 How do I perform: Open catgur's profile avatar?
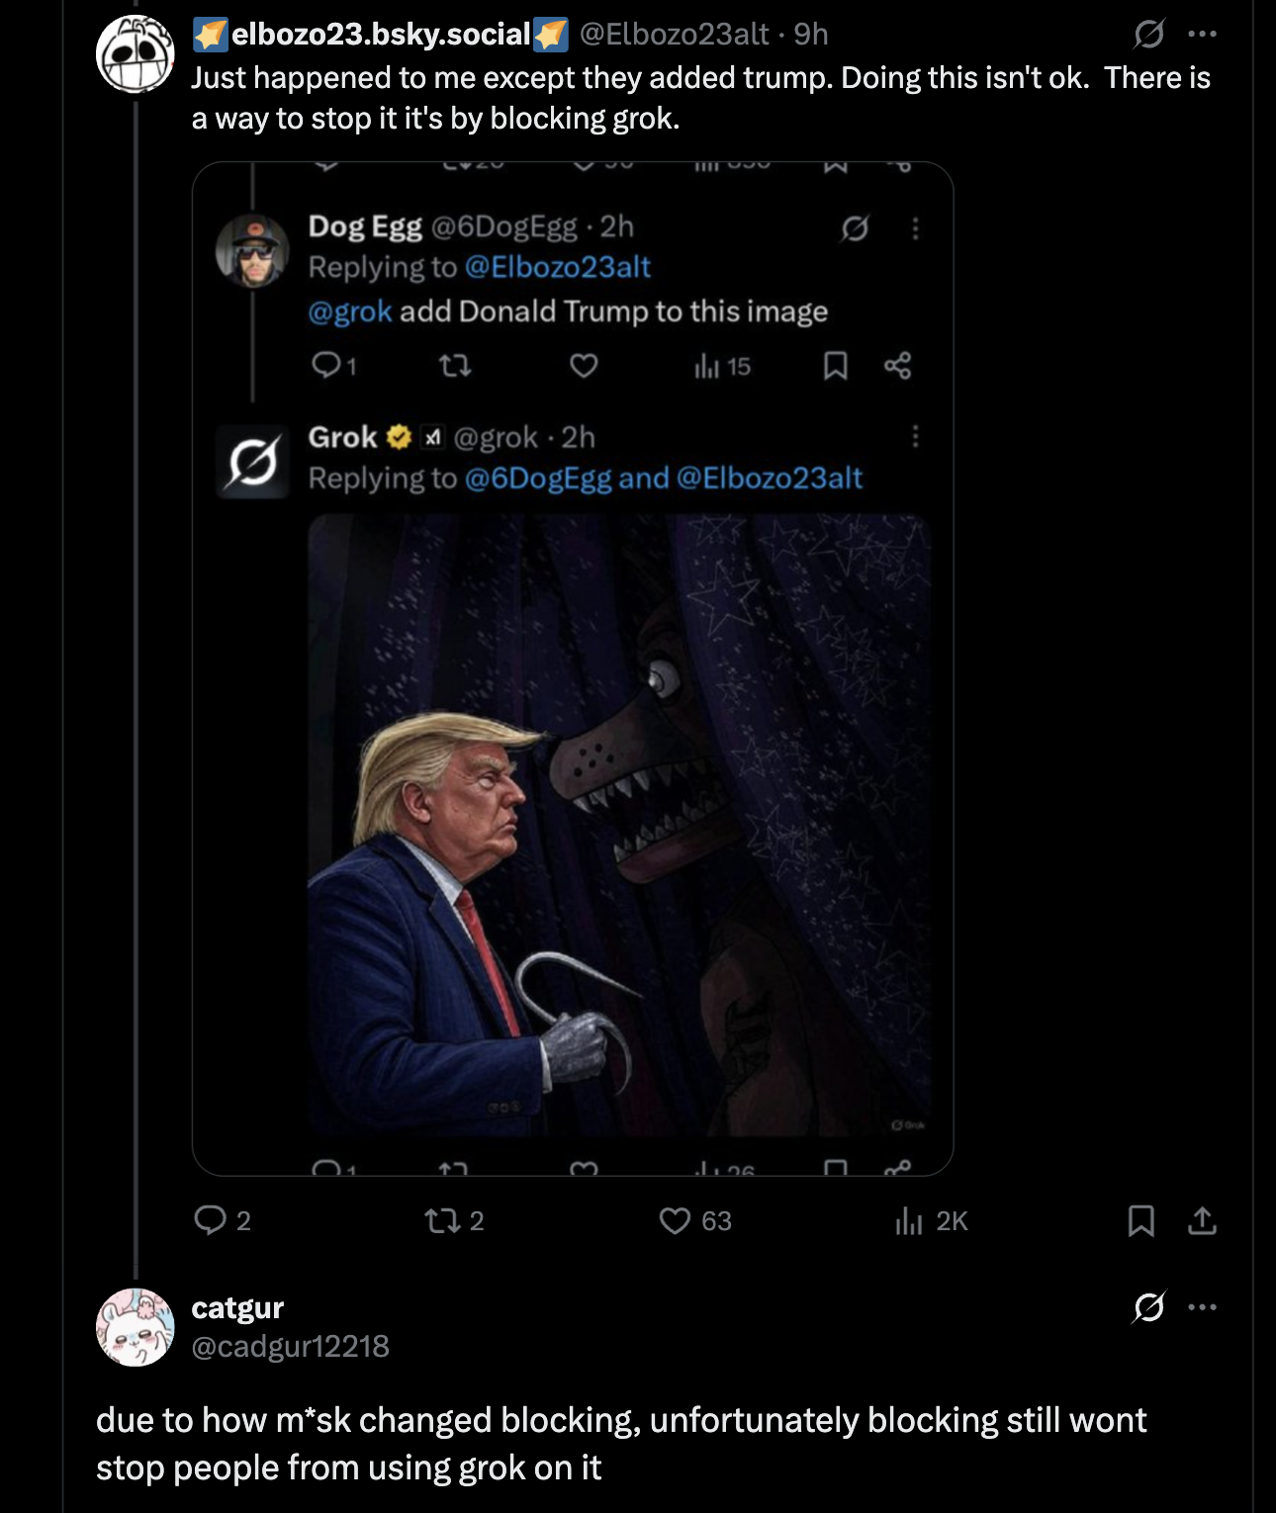coord(136,1327)
